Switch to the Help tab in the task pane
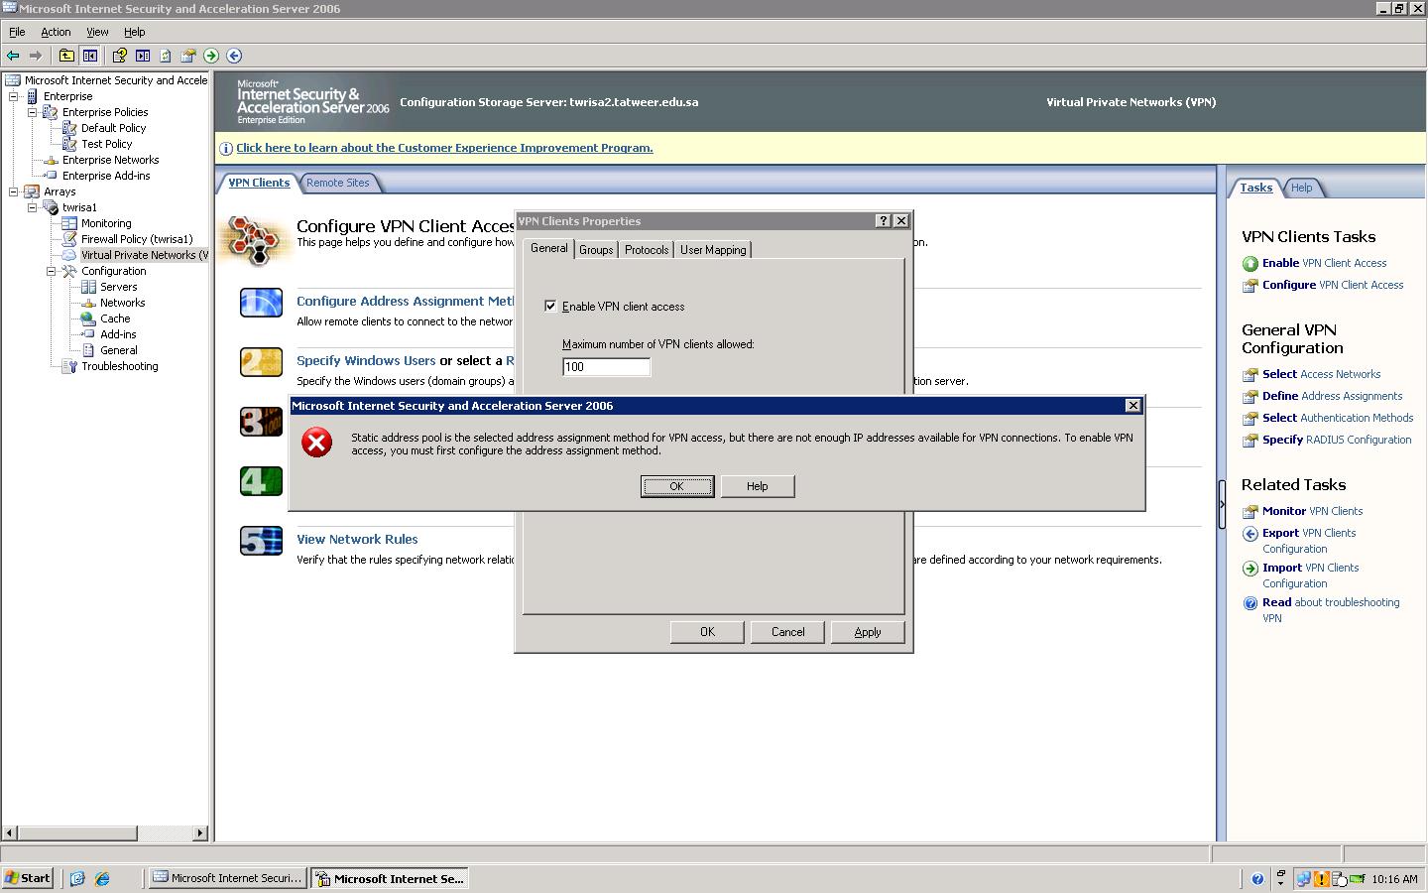 [1302, 188]
